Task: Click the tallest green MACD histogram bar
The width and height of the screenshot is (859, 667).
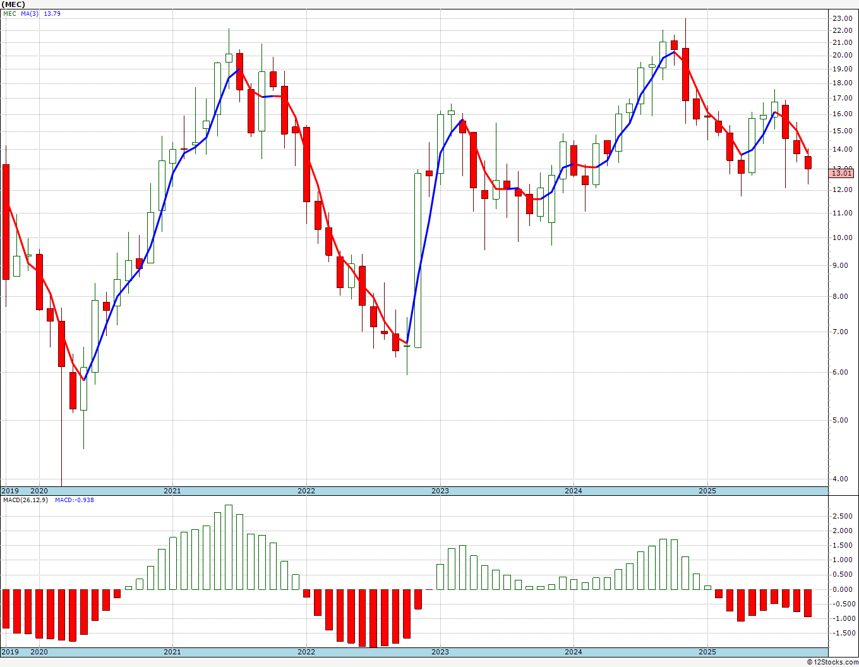Action: click(229, 547)
